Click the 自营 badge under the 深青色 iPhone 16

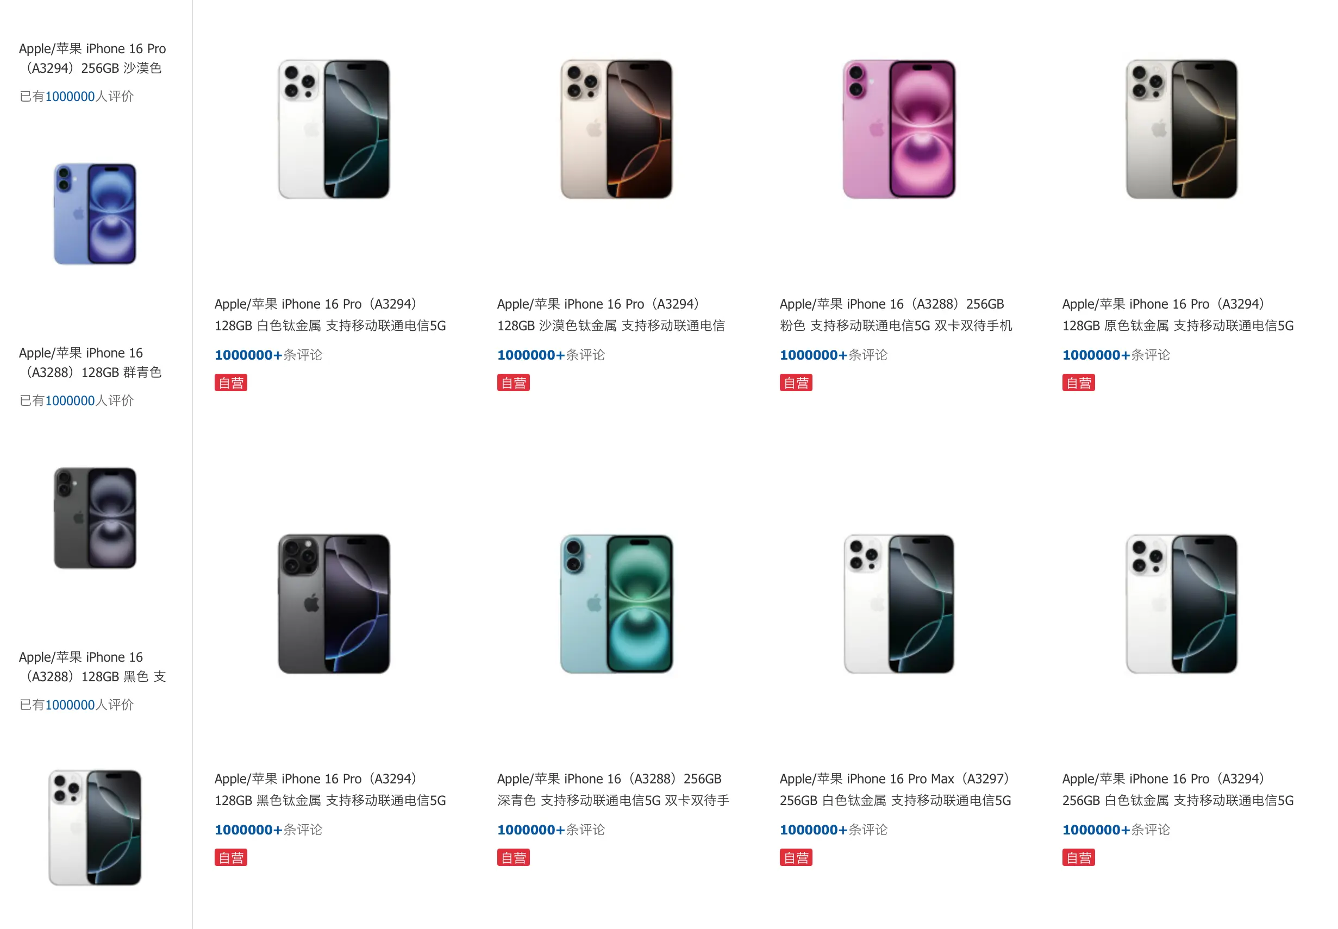[513, 857]
